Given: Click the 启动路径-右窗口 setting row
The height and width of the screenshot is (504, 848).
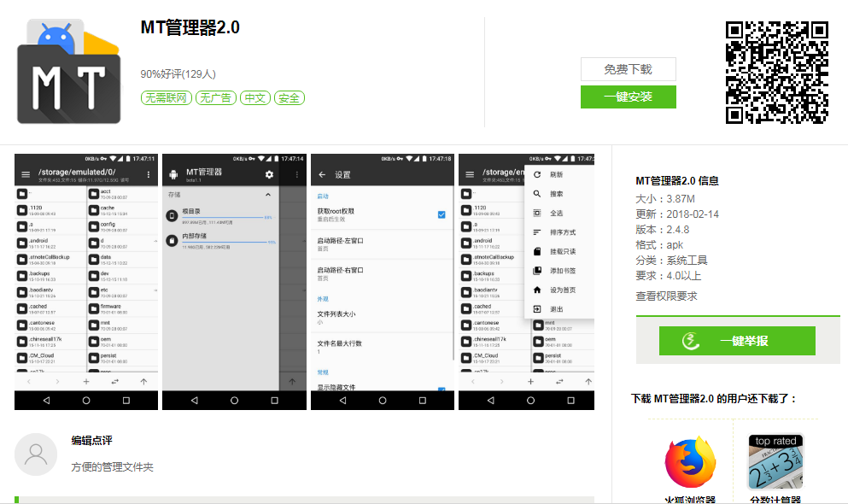Looking at the screenshot, I should 382,273.
